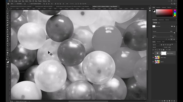Open the Comments panel icon
The image size is (183, 102).
(x=150, y=11)
